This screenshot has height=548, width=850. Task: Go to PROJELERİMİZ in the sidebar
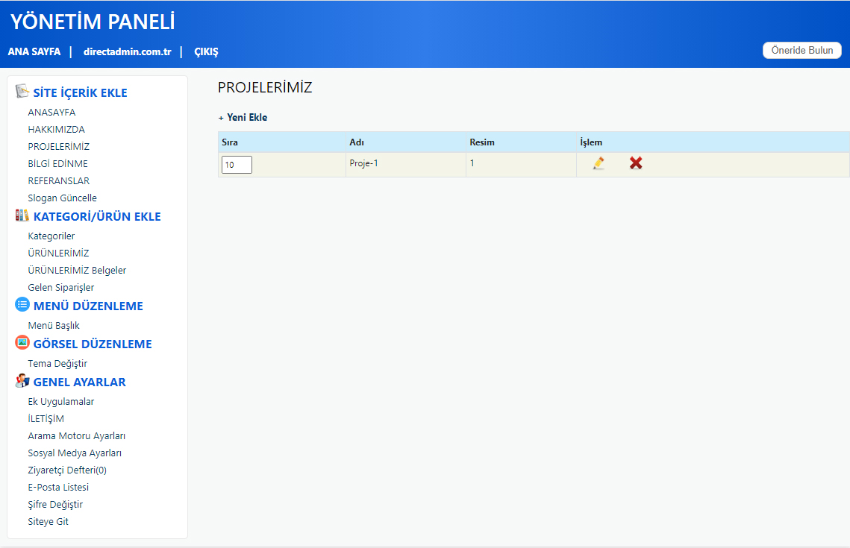point(58,147)
